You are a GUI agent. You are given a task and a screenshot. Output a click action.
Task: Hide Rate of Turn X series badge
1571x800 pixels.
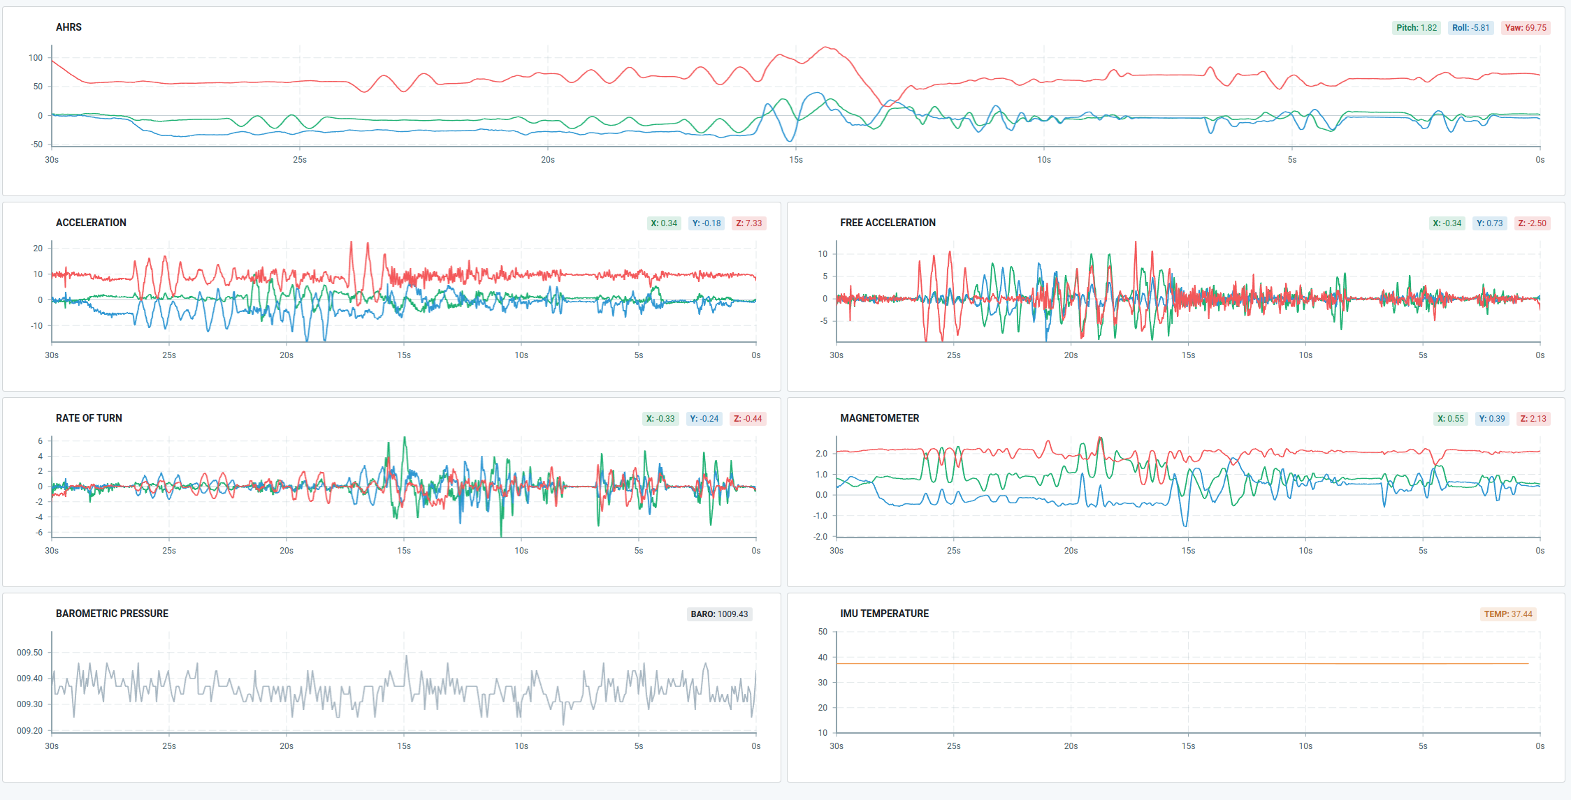point(660,419)
